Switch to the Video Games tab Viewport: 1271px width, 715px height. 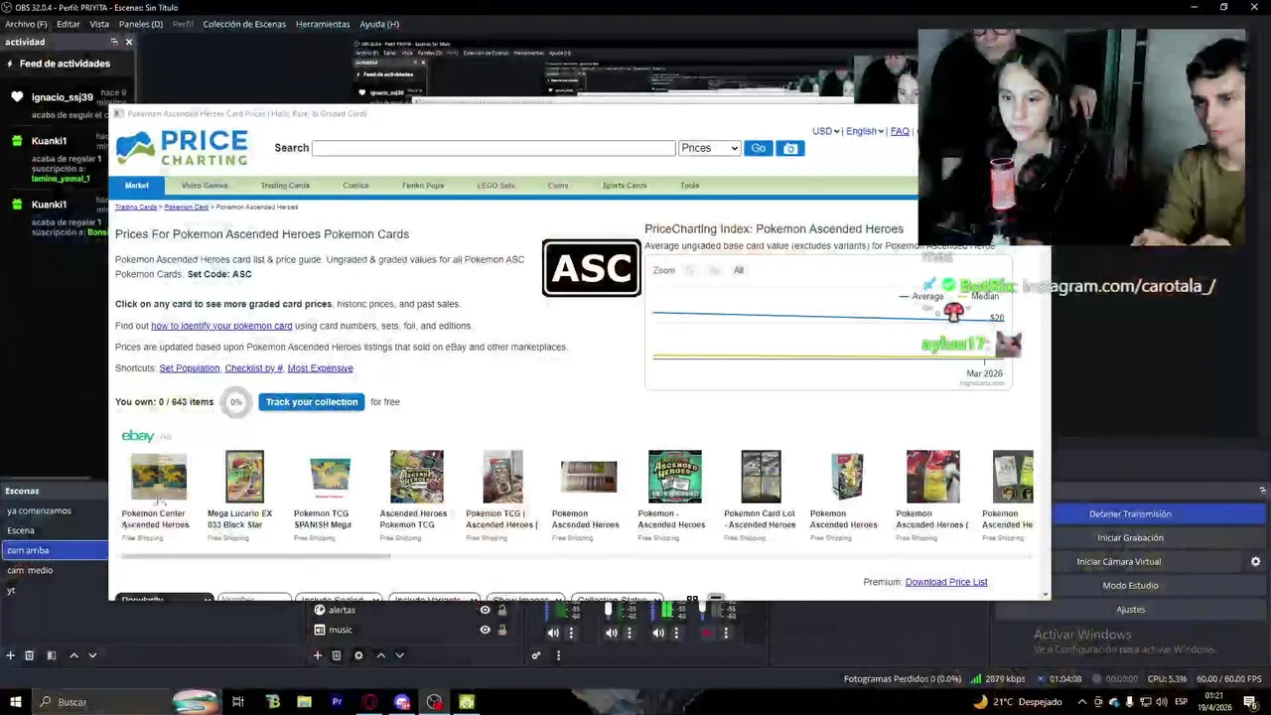tap(205, 186)
